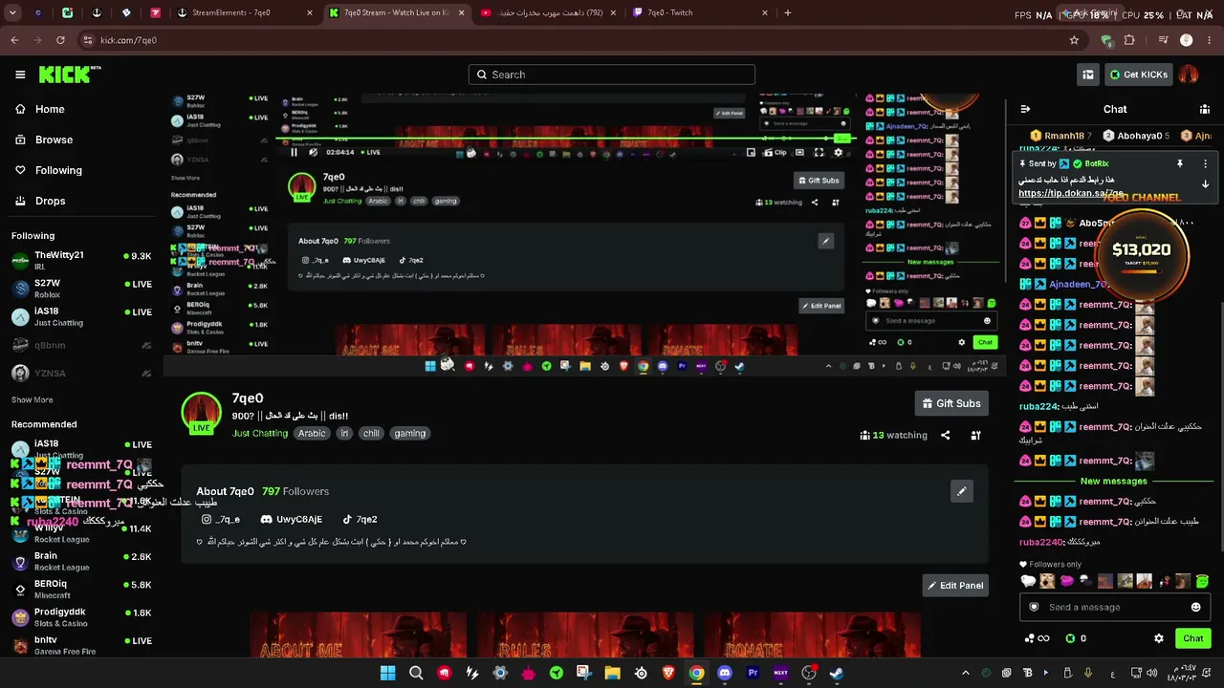This screenshot has height=688, width=1224.
Task: Collapse the chat panel
Action: (1025, 109)
